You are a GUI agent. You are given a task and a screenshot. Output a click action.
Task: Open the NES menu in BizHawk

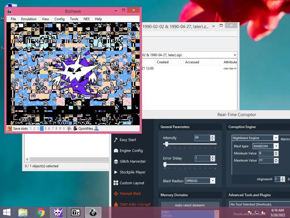click(86, 19)
